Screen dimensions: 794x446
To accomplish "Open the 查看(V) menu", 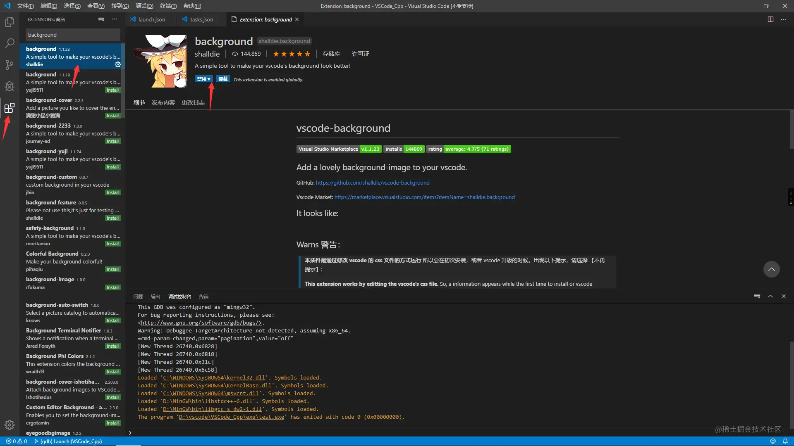I will 96,6.
